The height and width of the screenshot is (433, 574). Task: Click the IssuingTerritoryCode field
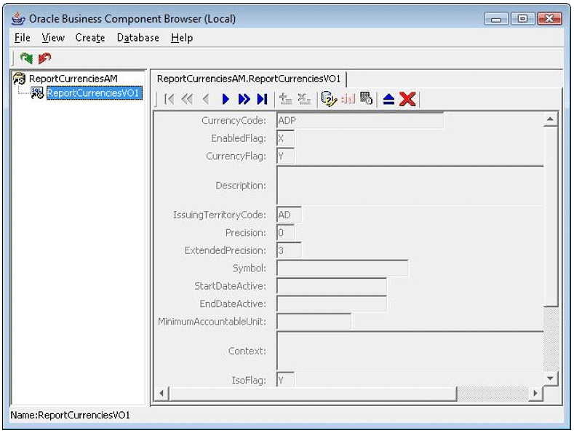click(289, 215)
